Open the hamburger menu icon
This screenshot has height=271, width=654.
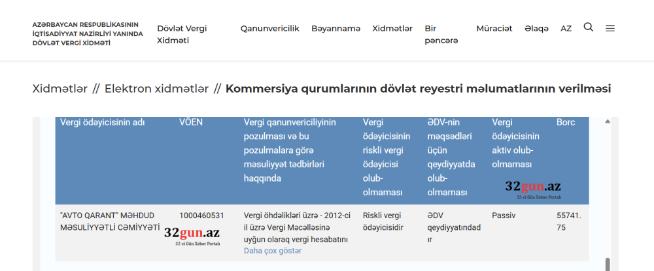(x=610, y=28)
